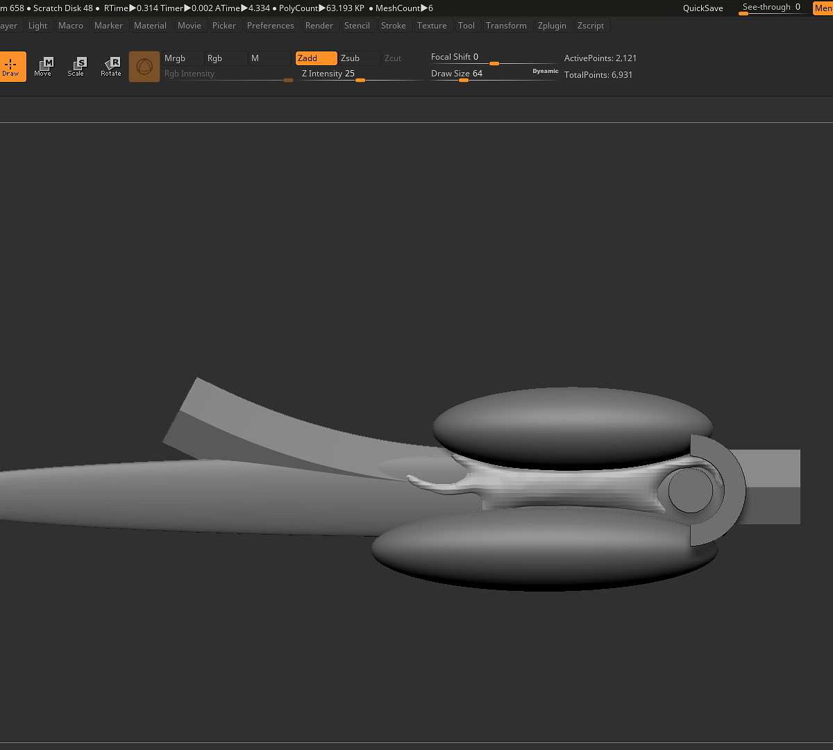
Task: Adjust the Z Intensity slider
Action: point(362,74)
